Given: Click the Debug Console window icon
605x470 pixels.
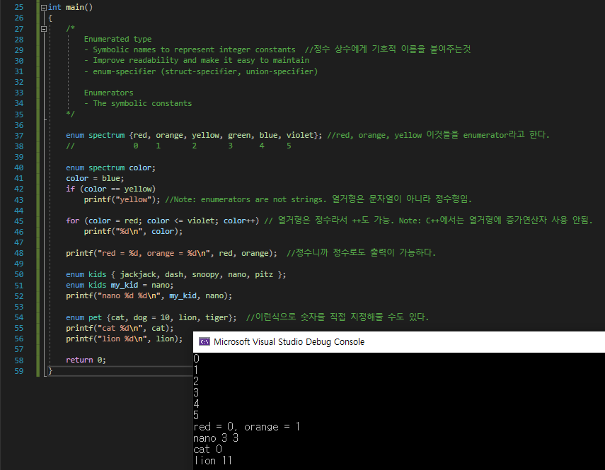Looking at the screenshot, I should [204, 341].
